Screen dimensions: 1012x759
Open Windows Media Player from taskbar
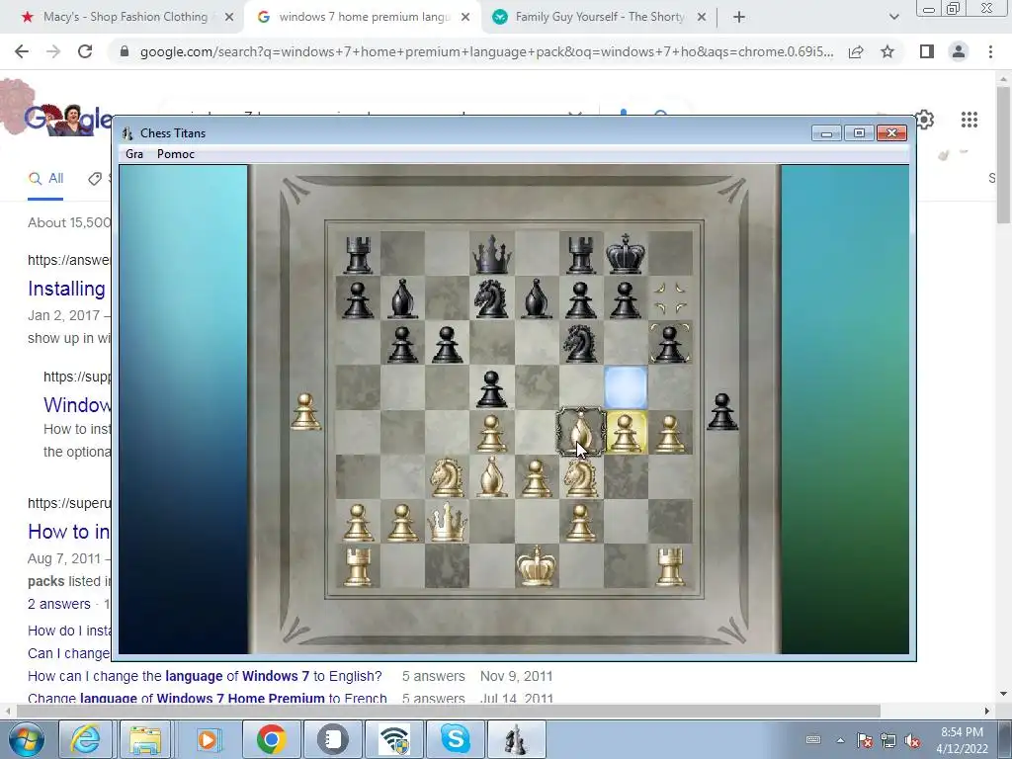[x=208, y=739]
